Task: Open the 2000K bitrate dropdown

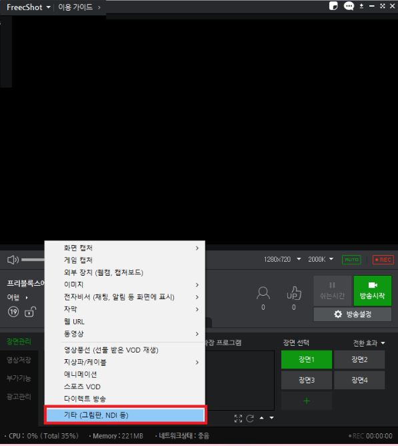Action: (x=321, y=260)
